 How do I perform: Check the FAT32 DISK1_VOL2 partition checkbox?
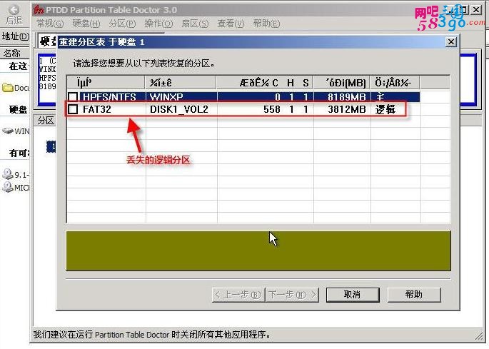pos(73,109)
